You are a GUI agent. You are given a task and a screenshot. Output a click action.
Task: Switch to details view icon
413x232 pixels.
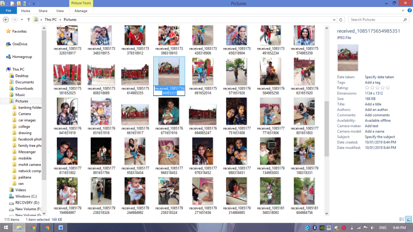(x=401, y=219)
